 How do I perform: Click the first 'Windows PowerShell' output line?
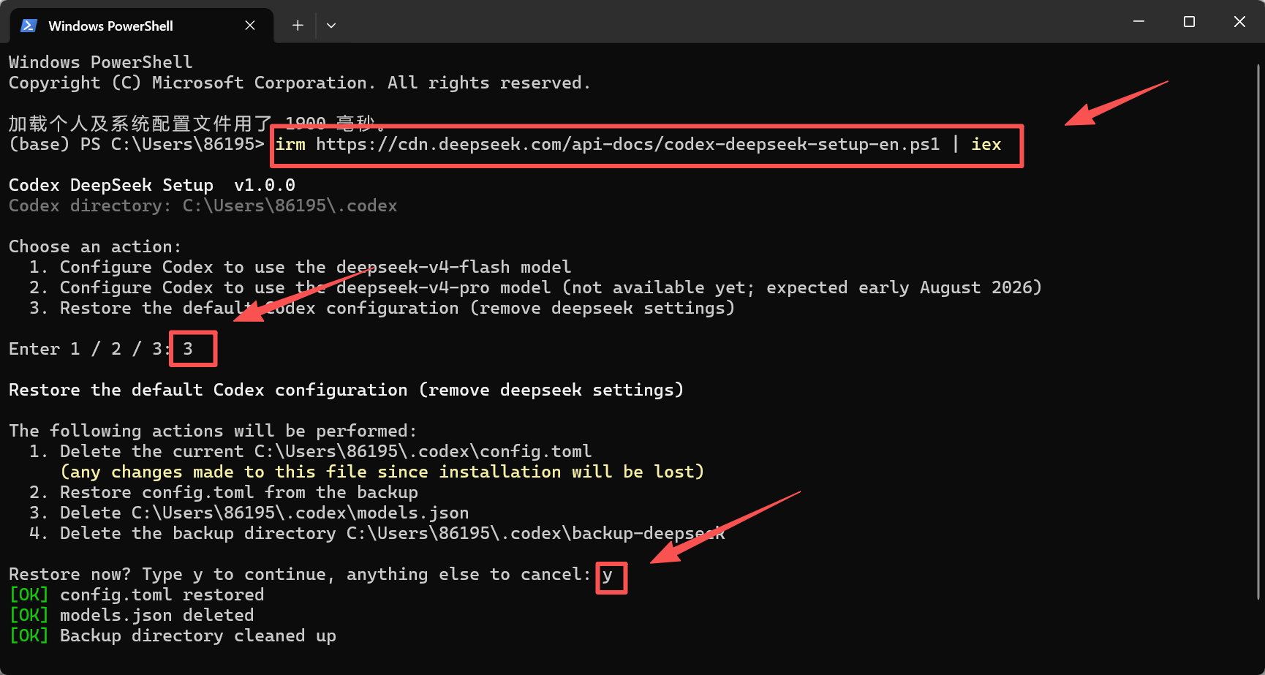point(101,62)
